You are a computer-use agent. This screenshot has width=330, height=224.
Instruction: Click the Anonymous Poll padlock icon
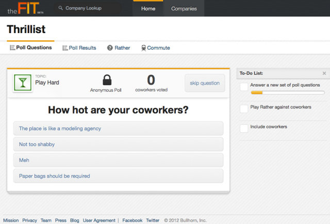107,80
